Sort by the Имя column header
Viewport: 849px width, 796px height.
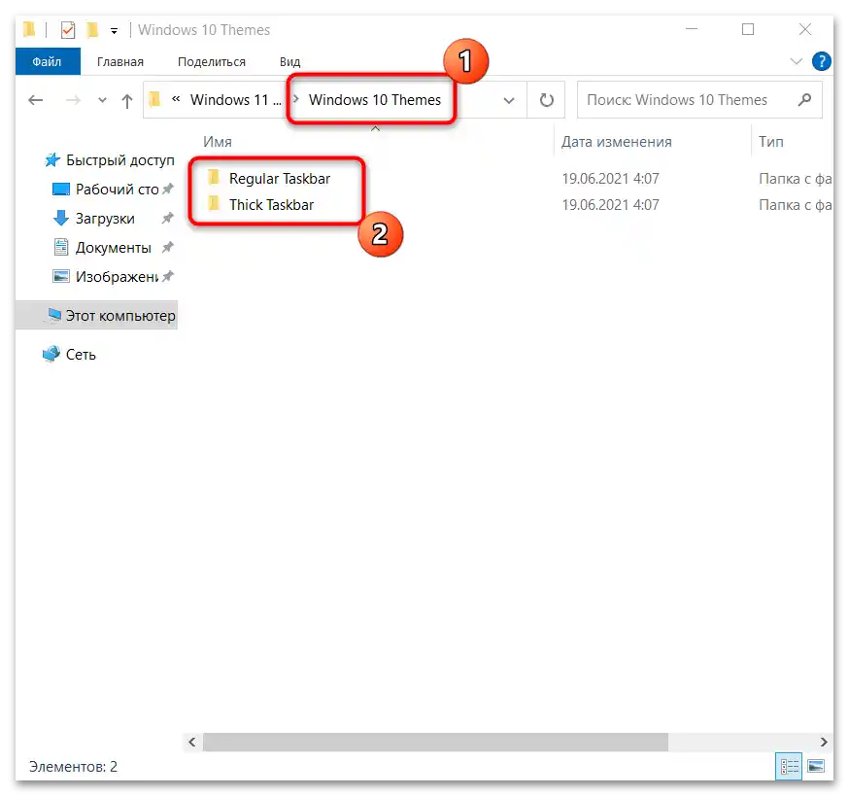click(218, 142)
